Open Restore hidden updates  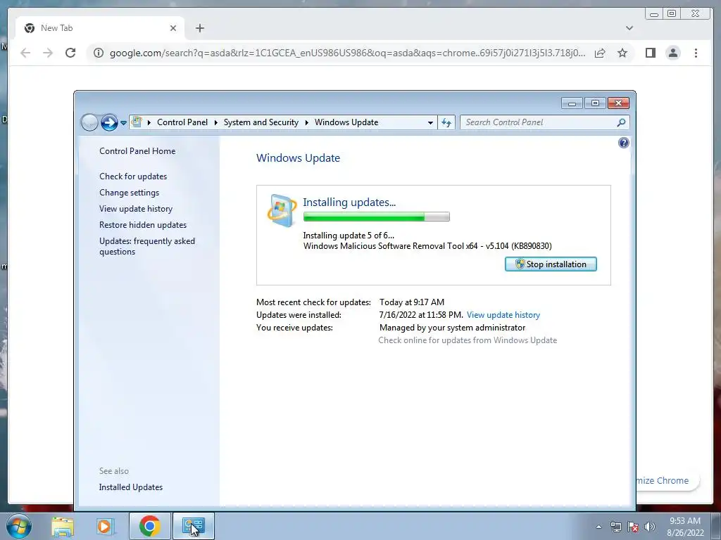(143, 224)
